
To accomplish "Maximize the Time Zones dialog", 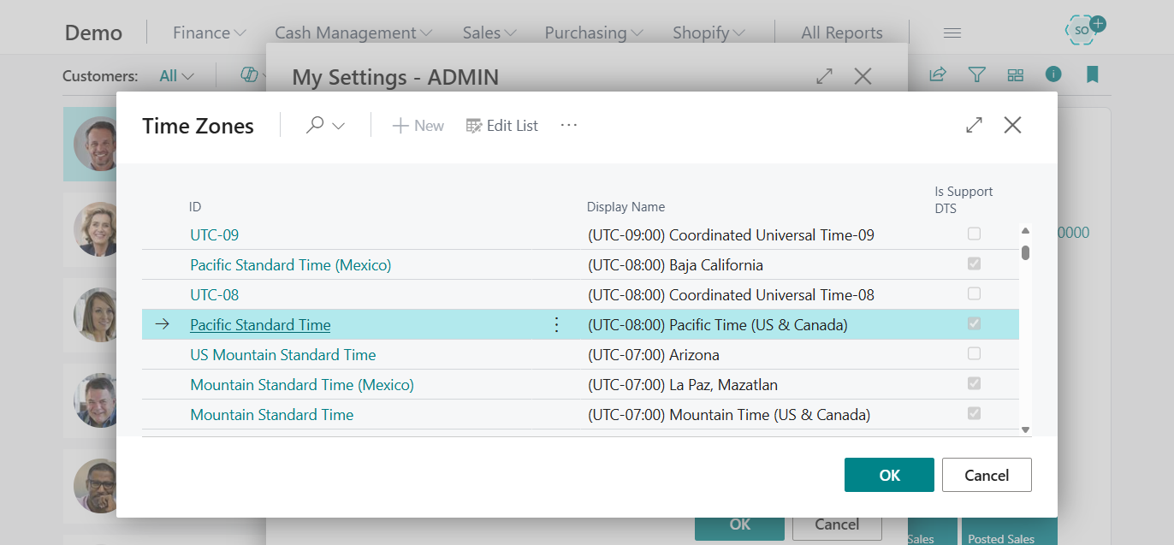I will 974,125.
